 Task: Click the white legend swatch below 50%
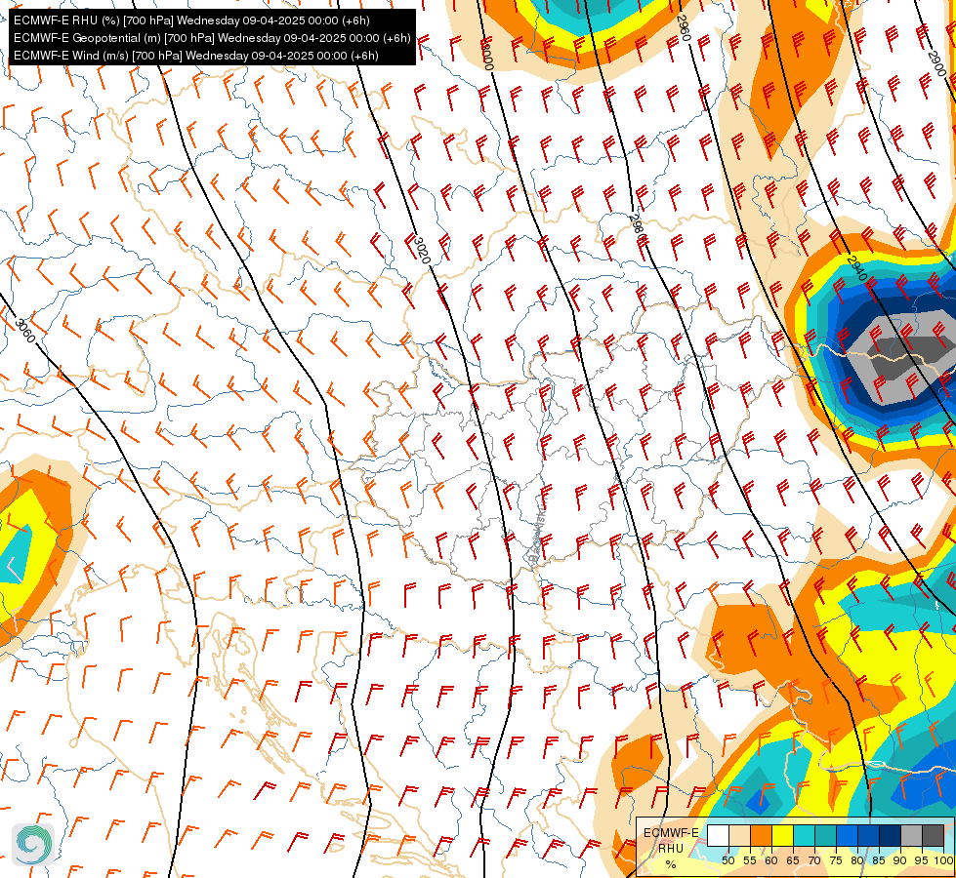tap(718, 835)
